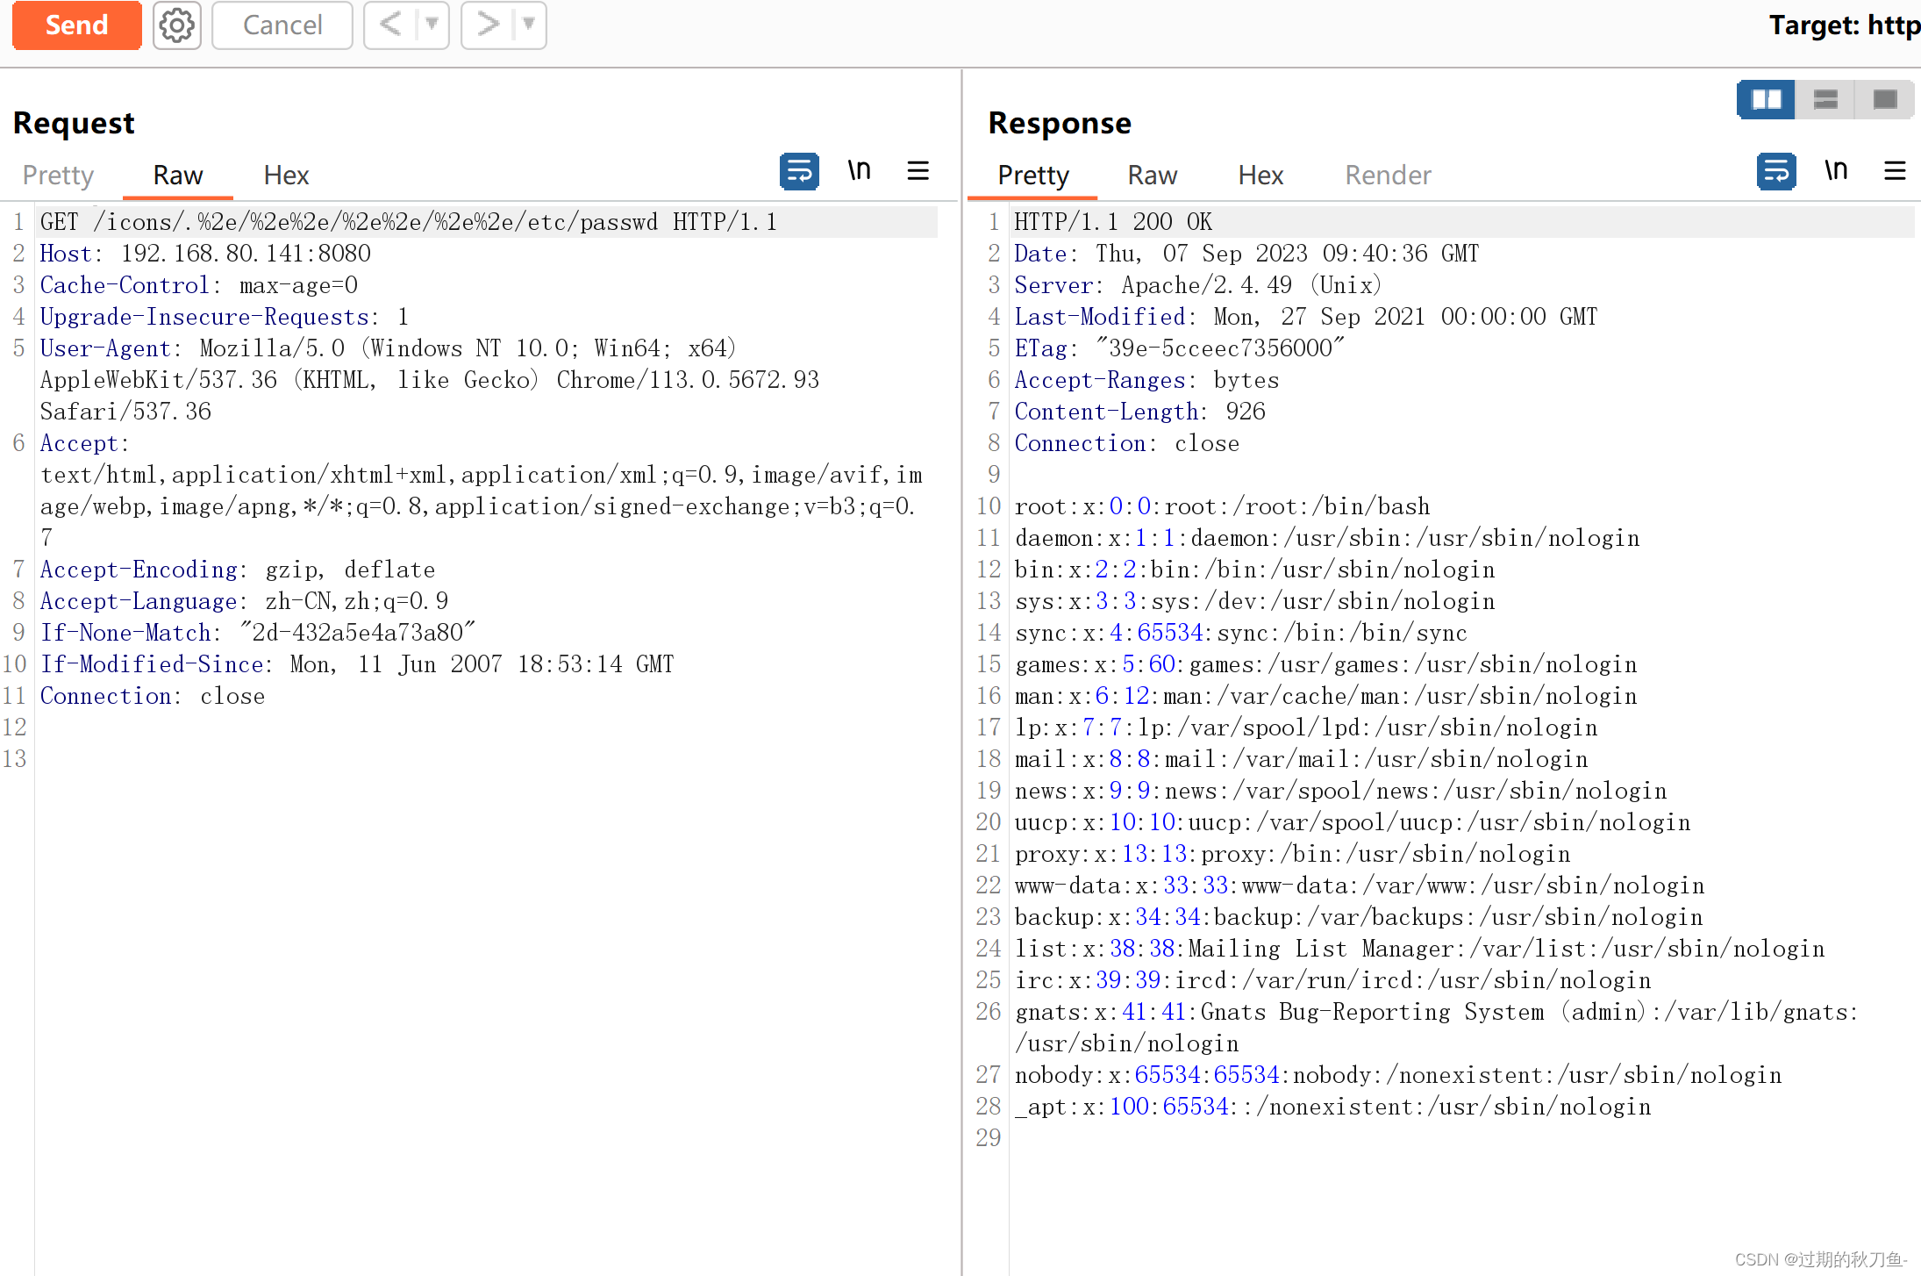Select combined tabbed layout view
The image size is (1921, 1276).
[1884, 99]
